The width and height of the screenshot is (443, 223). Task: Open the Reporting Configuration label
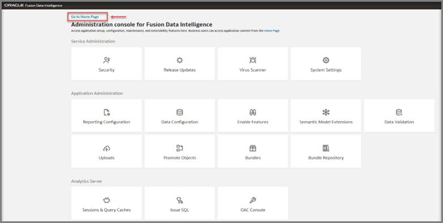(x=107, y=122)
